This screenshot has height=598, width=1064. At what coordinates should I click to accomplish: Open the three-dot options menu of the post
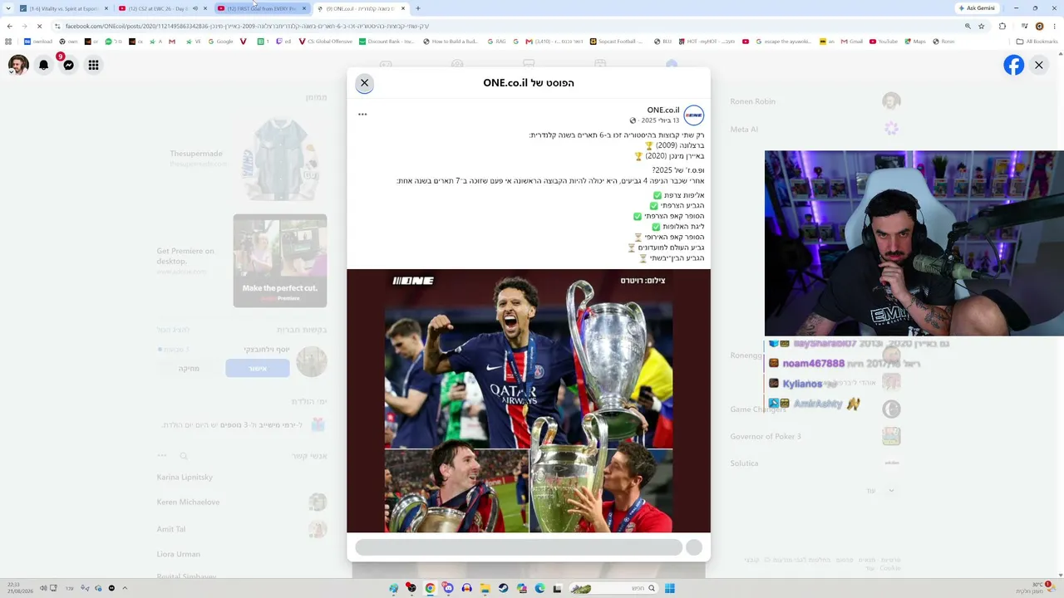click(362, 115)
